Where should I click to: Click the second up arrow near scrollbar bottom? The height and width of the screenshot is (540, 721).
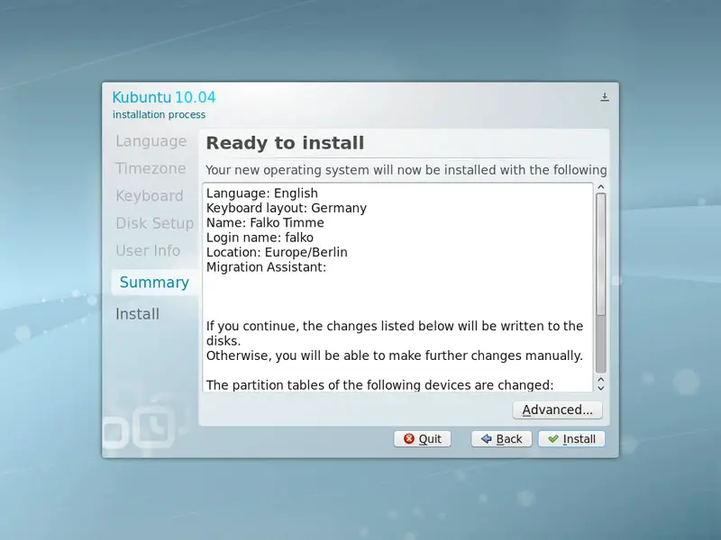(x=600, y=380)
